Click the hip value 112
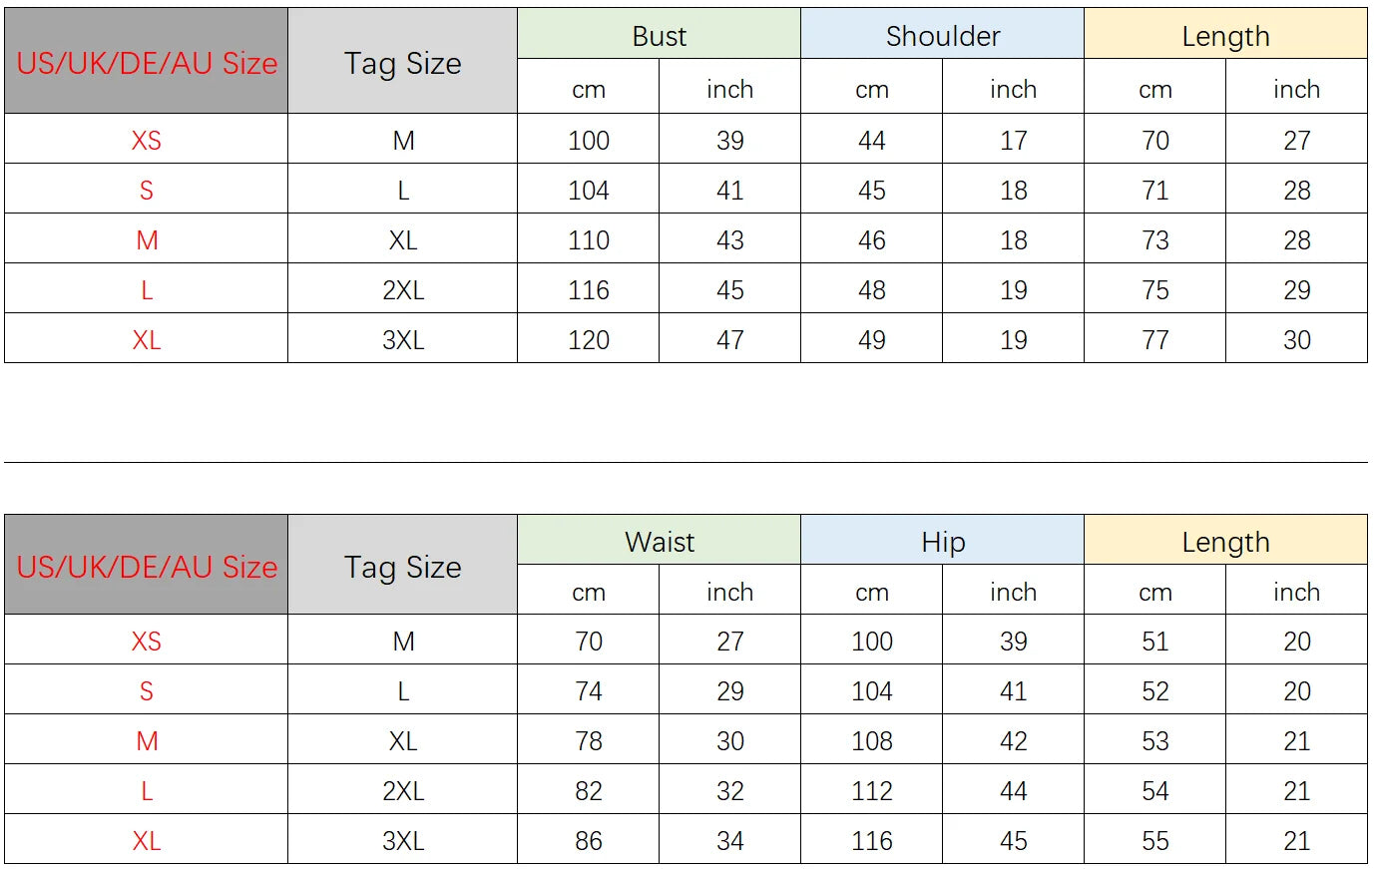 coord(872,790)
